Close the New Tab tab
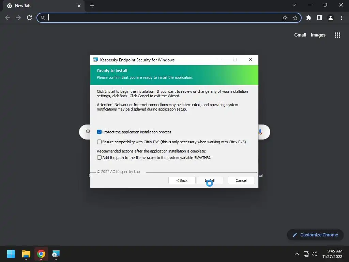The width and height of the screenshot is (349, 262). pos(79,6)
